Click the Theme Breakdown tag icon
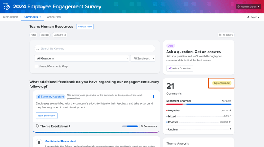 coord(38,126)
